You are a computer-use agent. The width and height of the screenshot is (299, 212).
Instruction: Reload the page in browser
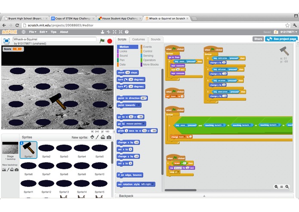coord(17,25)
